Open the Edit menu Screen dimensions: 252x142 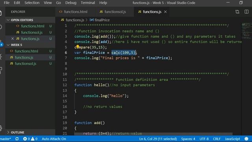[17, 3]
